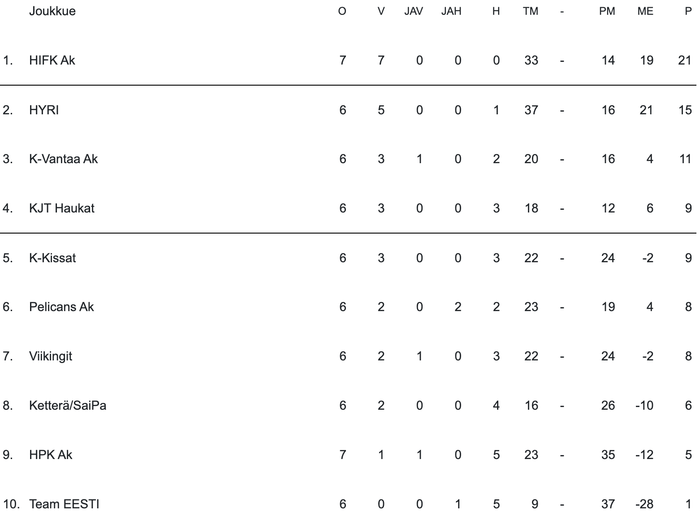Click Ketterä/SaiPa team name

68,406
